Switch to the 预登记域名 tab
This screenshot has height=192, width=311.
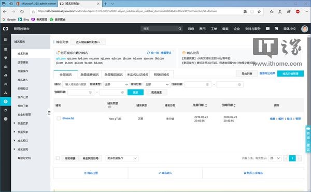[x=161, y=75]
